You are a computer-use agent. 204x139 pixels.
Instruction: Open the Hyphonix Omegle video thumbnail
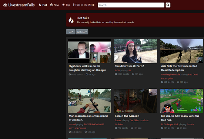click(90, 51)
